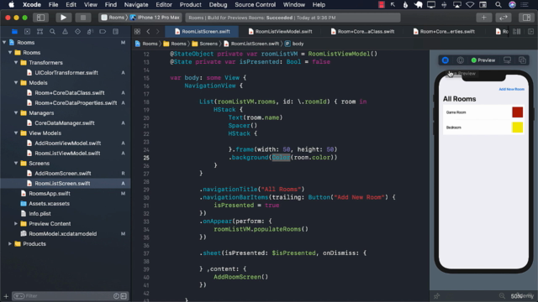The image size is (538, 302).
Task: Collapse the View Models folder
Action: pos(16,133)
